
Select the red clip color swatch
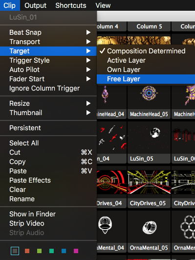[27, 251]
